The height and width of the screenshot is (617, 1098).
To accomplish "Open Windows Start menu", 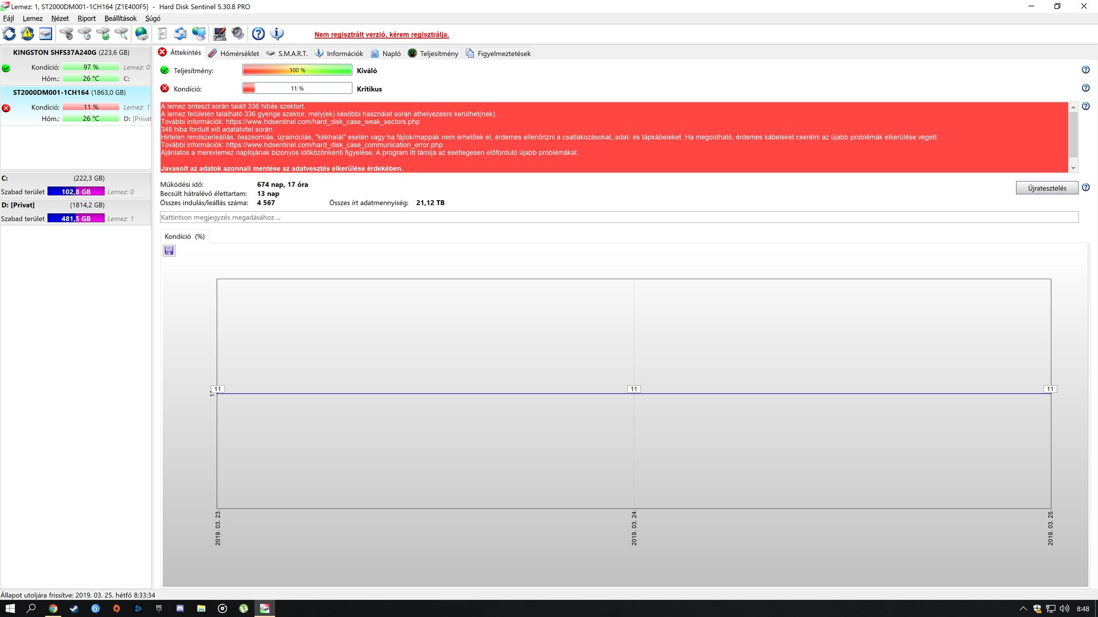I will (x=10, y=609).
